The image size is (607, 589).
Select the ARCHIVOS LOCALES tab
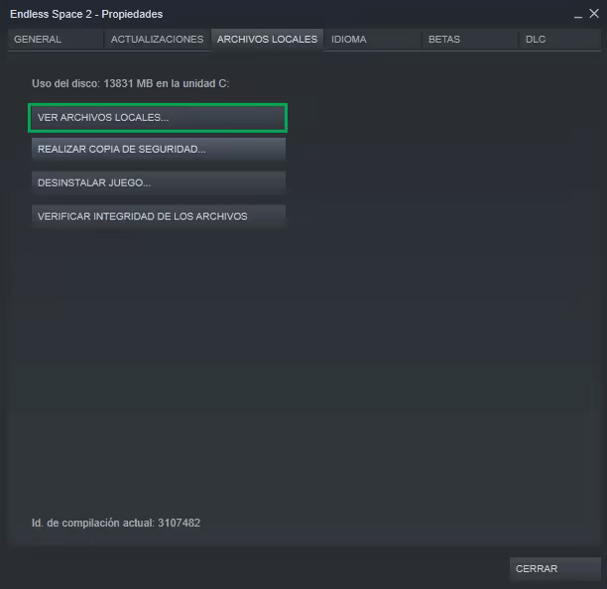point(267,40)
